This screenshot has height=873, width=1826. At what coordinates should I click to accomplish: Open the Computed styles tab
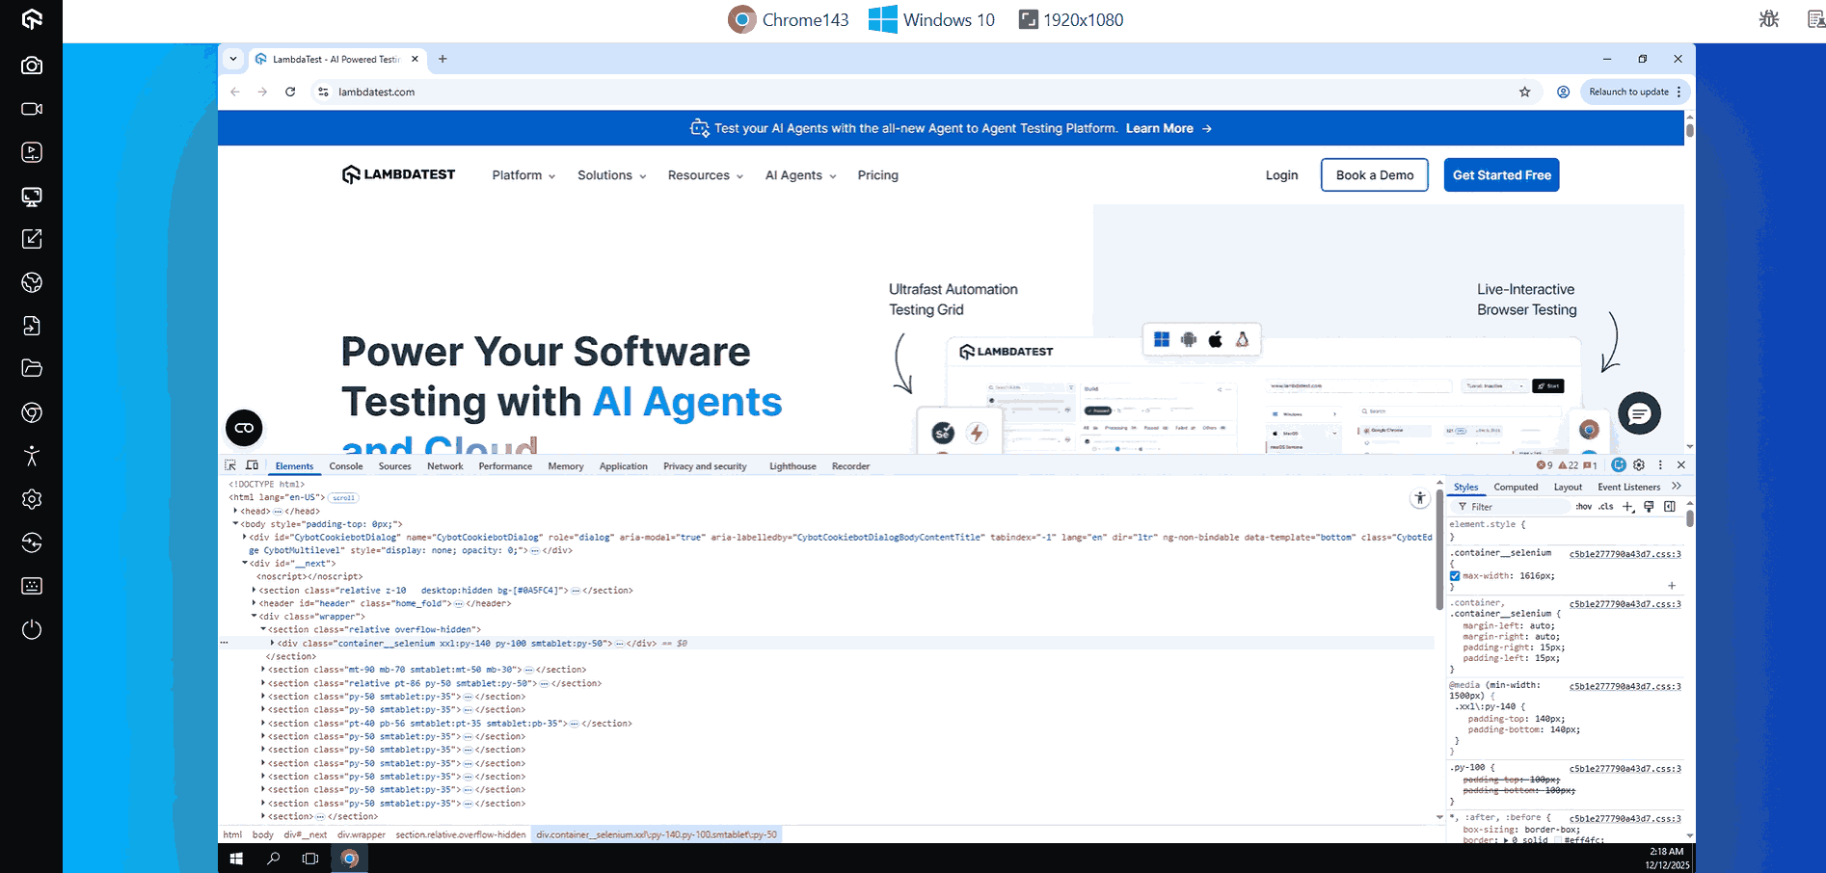click(1516, 487)
